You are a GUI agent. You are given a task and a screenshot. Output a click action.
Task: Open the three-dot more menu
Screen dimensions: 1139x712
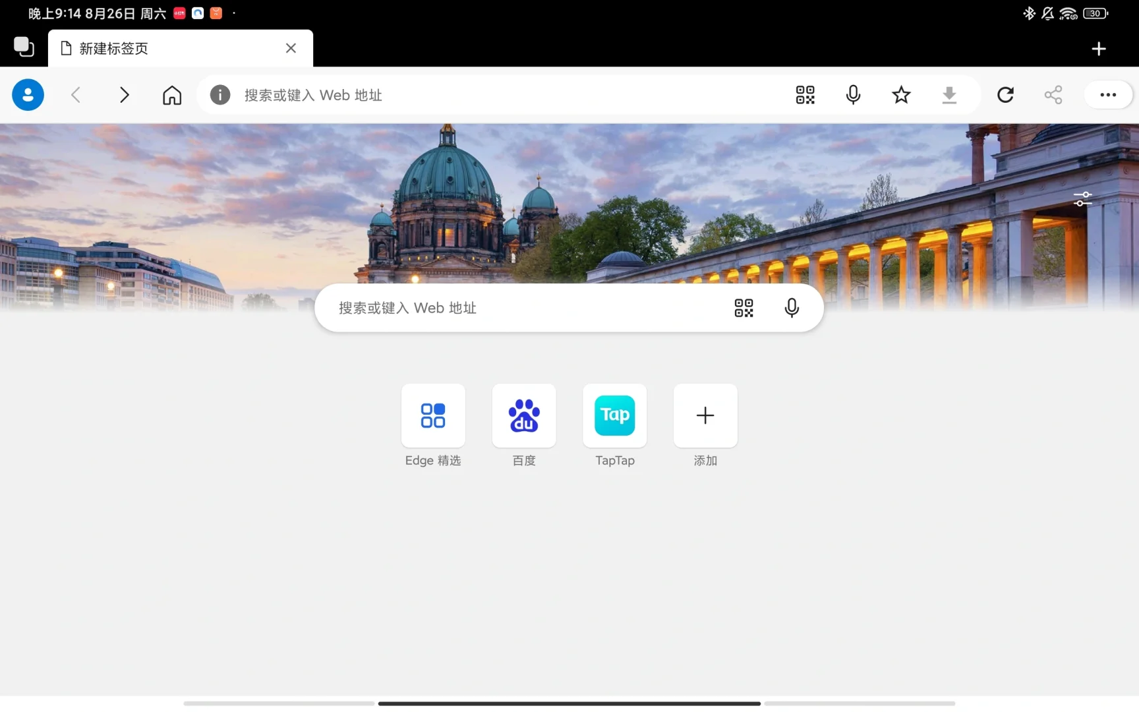(1108, 95)
